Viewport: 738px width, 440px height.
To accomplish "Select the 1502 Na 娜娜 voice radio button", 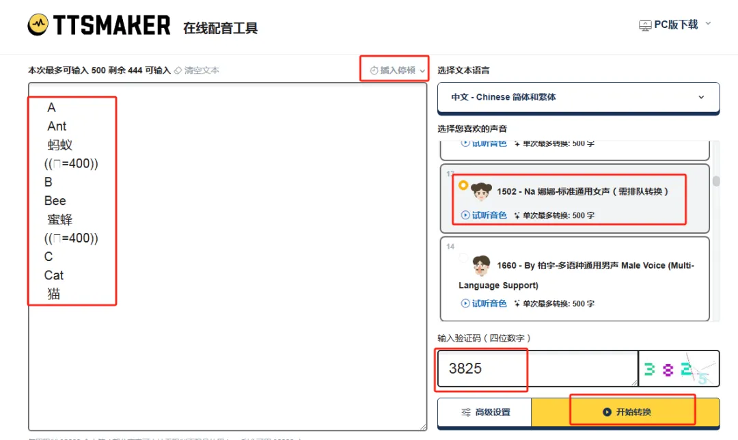I will [463, 185].
